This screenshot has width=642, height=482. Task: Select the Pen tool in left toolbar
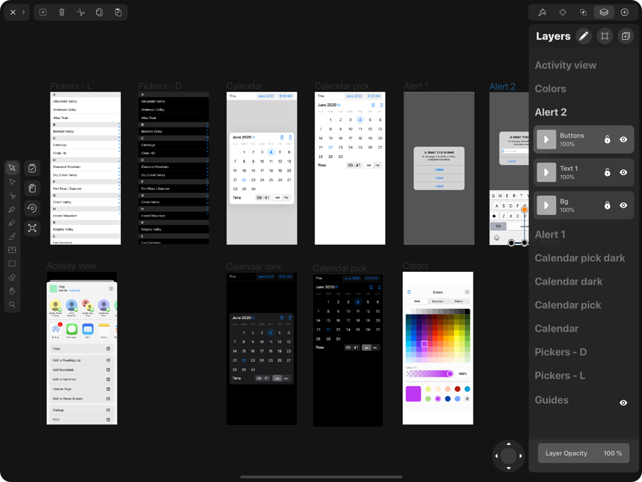click(12, 209)
